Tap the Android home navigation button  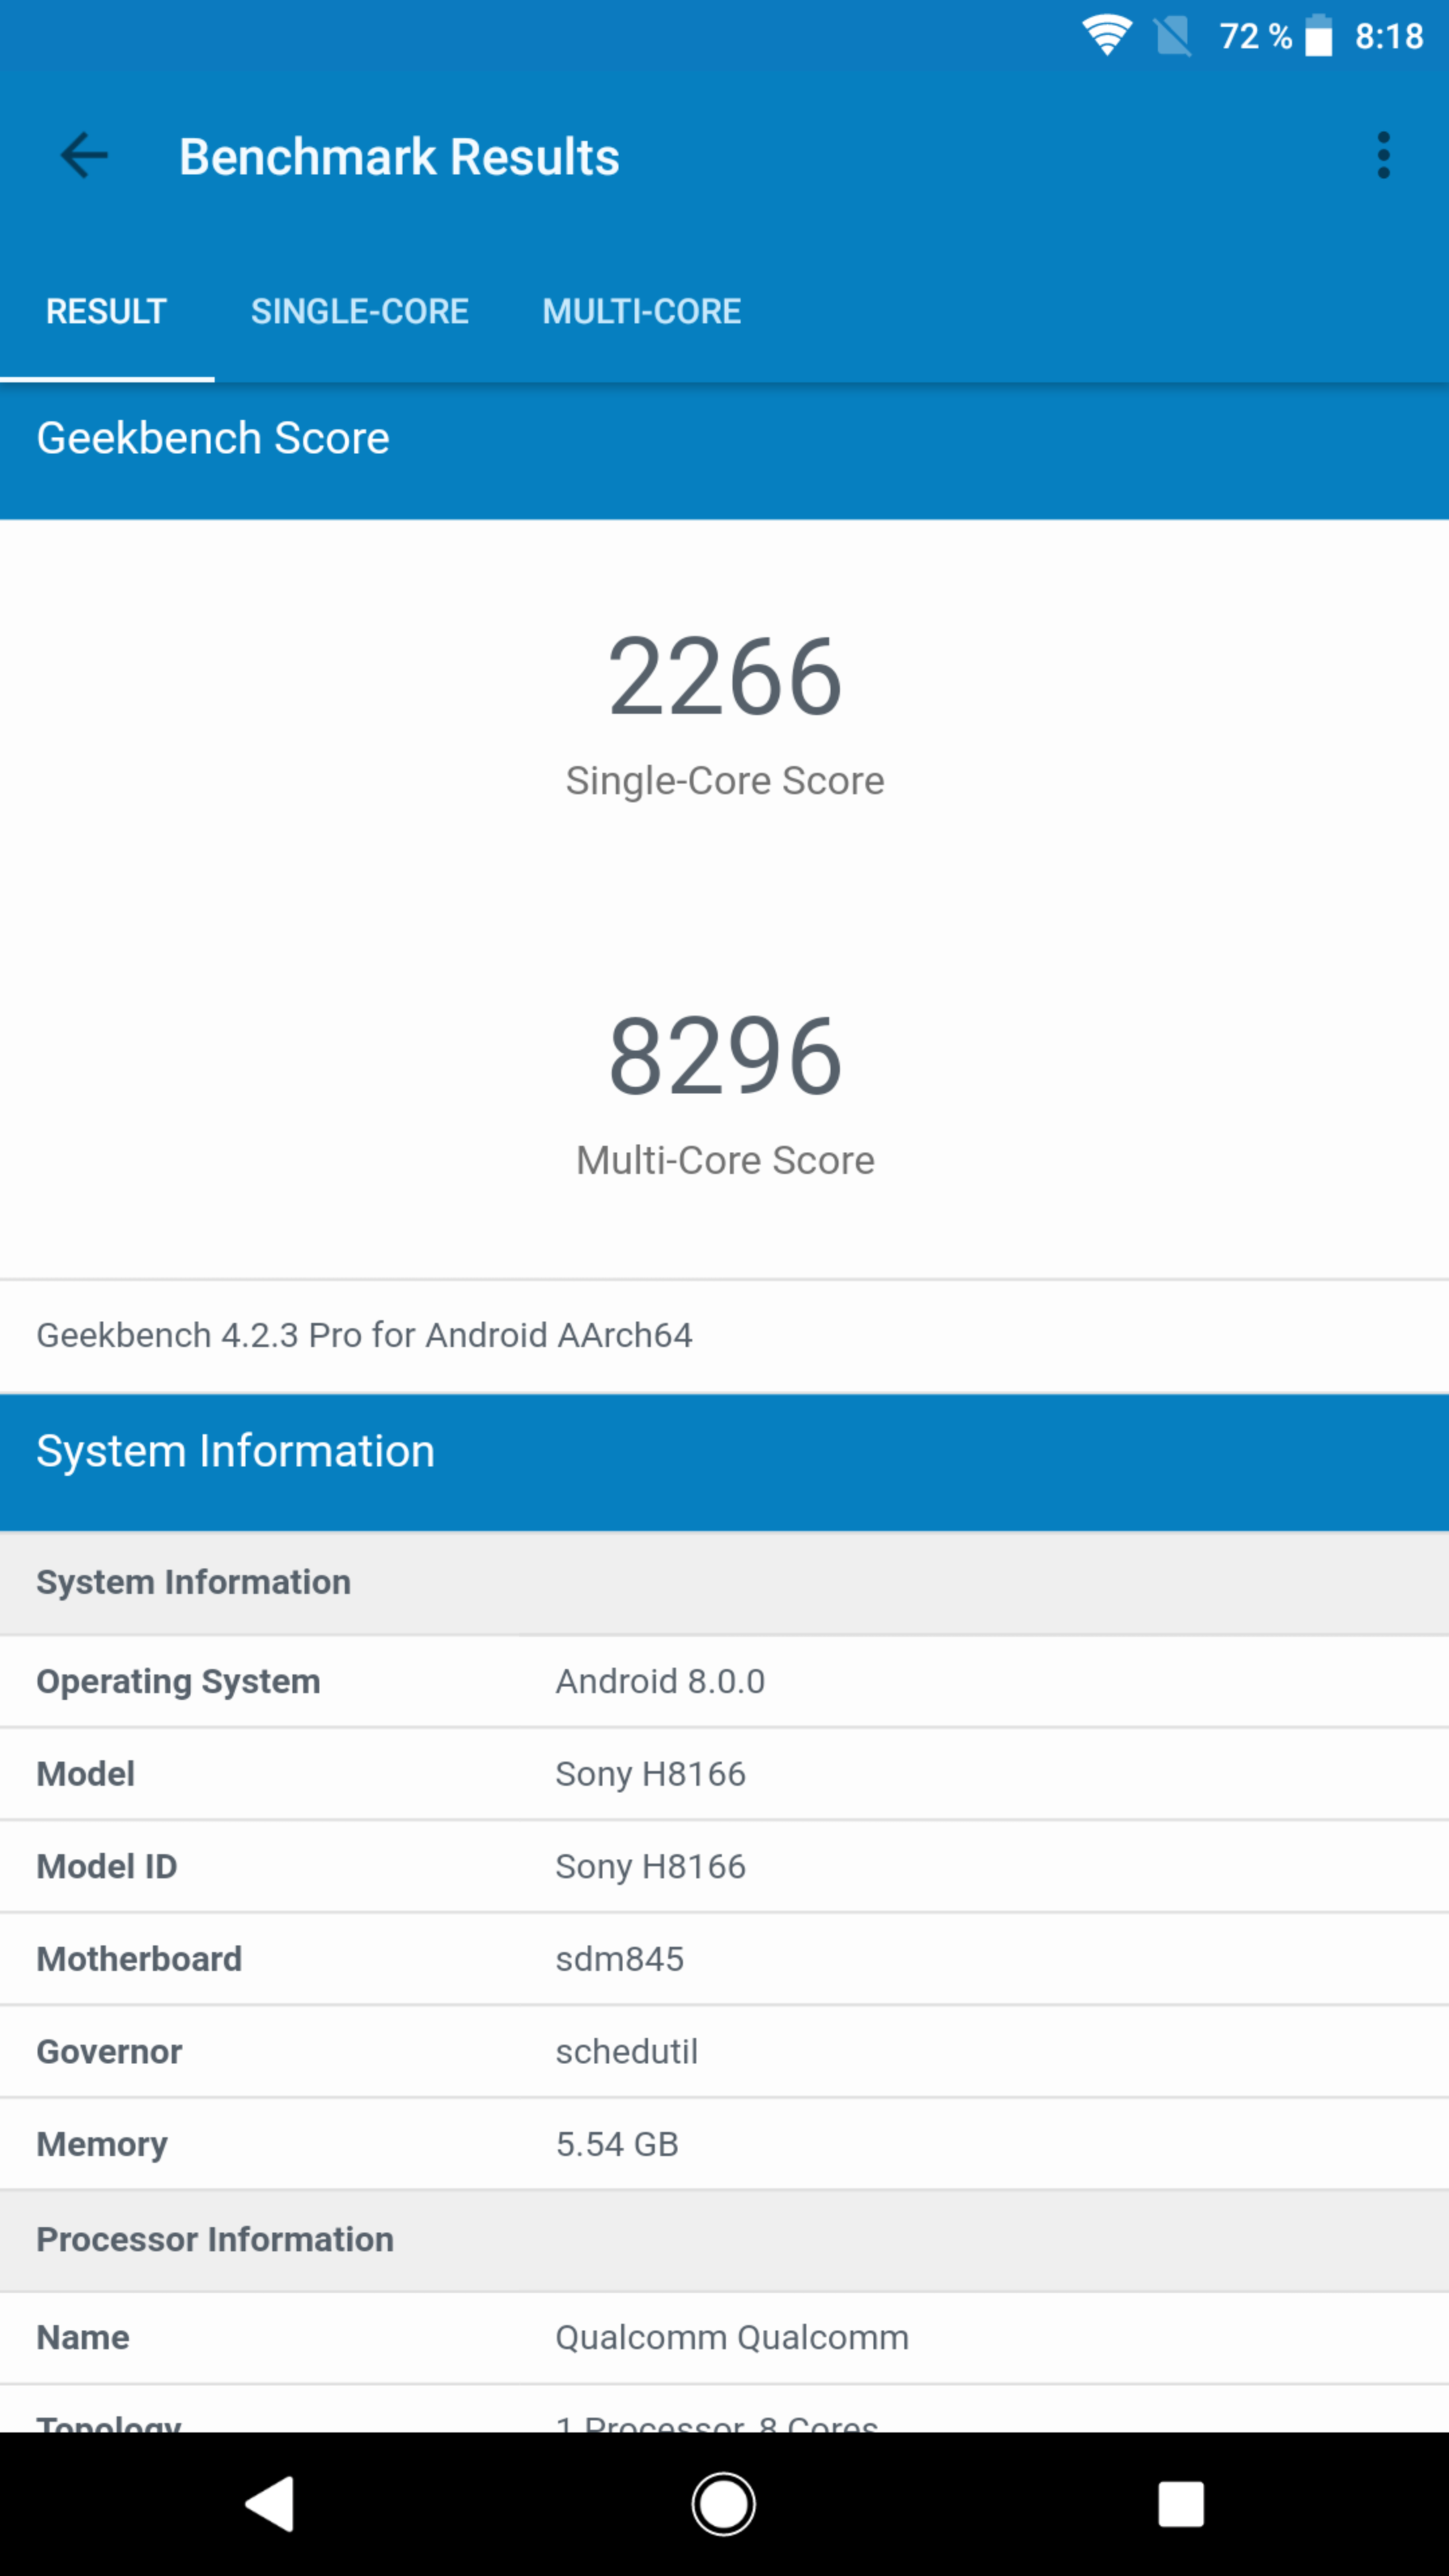point(723,2503)
